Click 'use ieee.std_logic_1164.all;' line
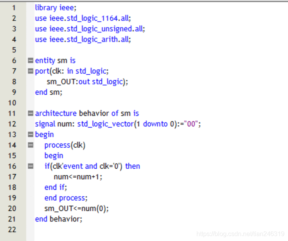The width and height of the screenshot is (288, 241). (83, 18)
